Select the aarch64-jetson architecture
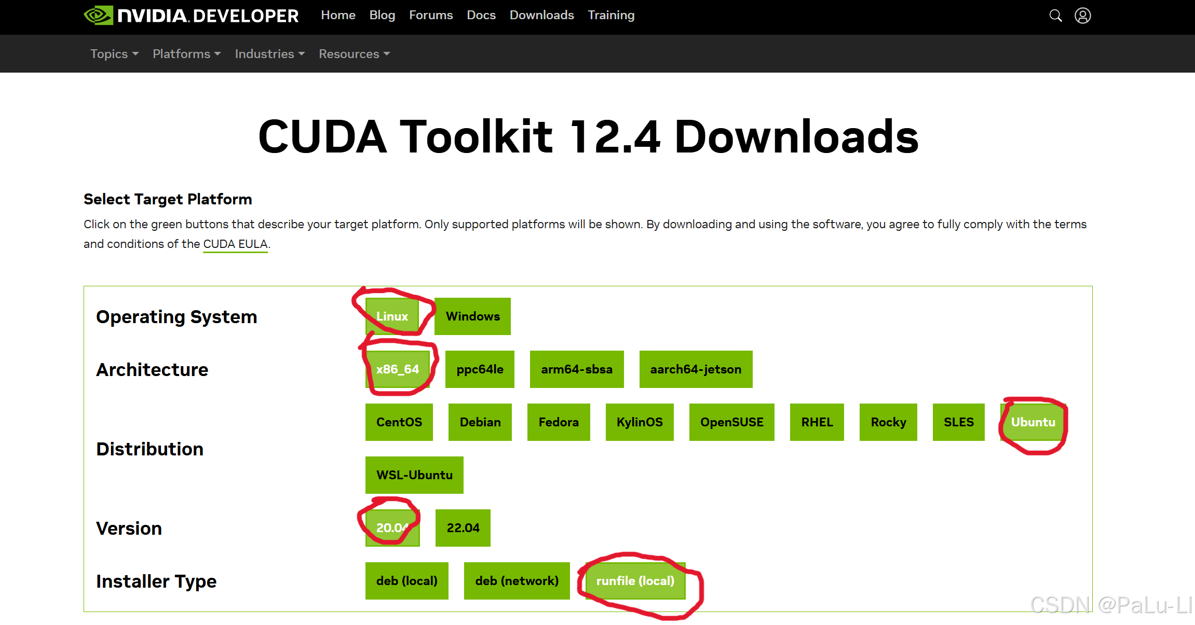The width and height of the screenshot is (1195, 625). (696, 369)
